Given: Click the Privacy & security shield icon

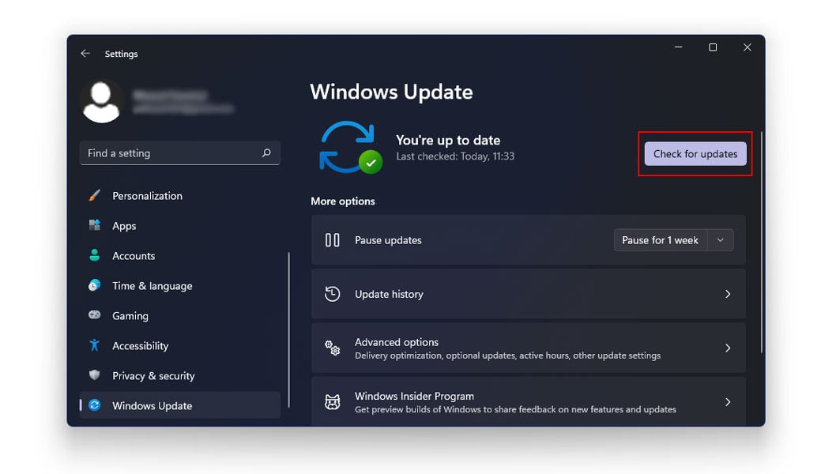Looking at the screenshot, I should tap(94, 374).
